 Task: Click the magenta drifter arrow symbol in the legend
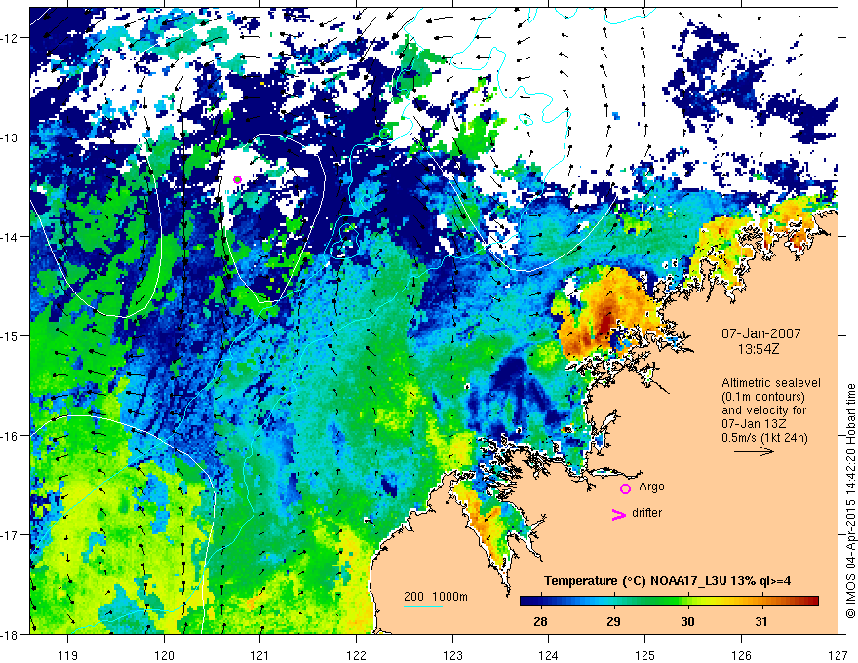[x=618, y=514]
